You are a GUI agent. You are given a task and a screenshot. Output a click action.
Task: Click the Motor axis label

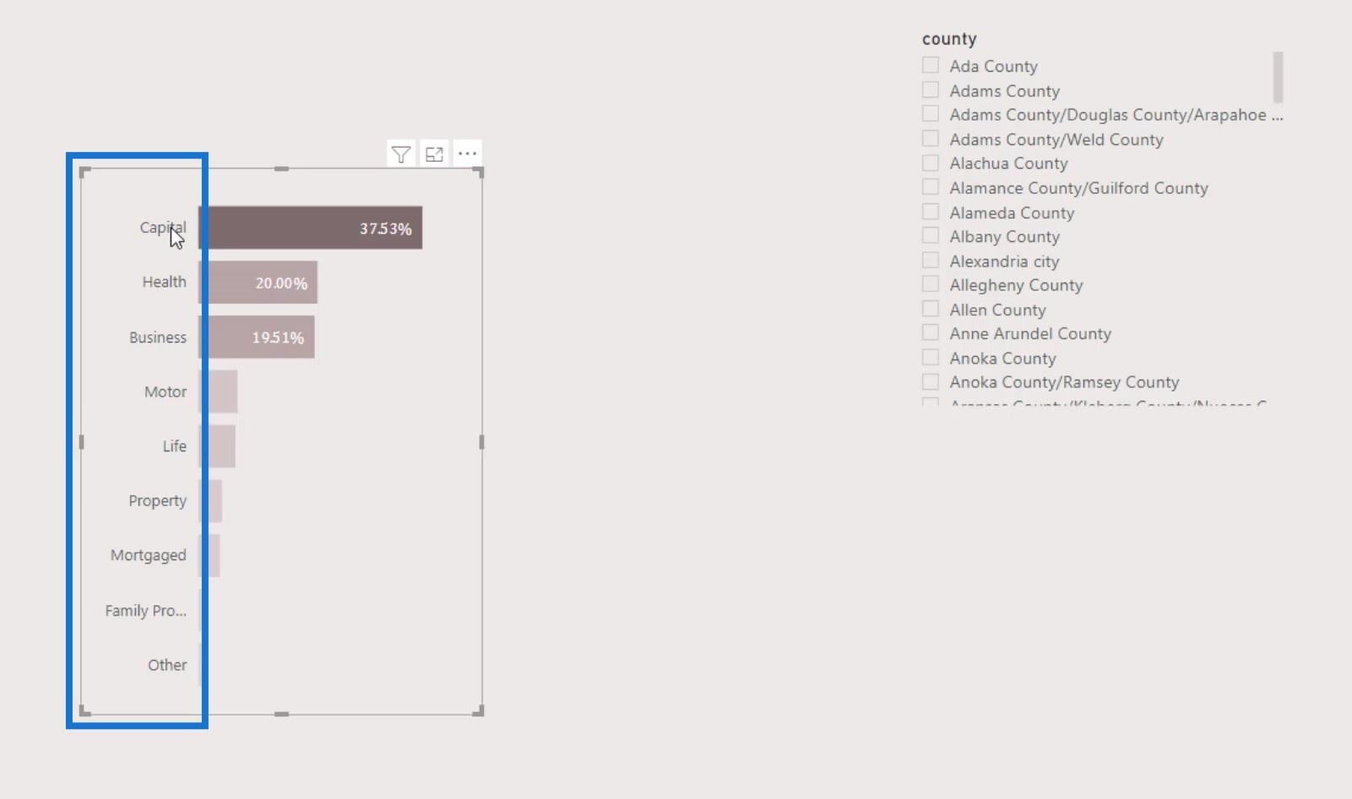click(166, 391)
